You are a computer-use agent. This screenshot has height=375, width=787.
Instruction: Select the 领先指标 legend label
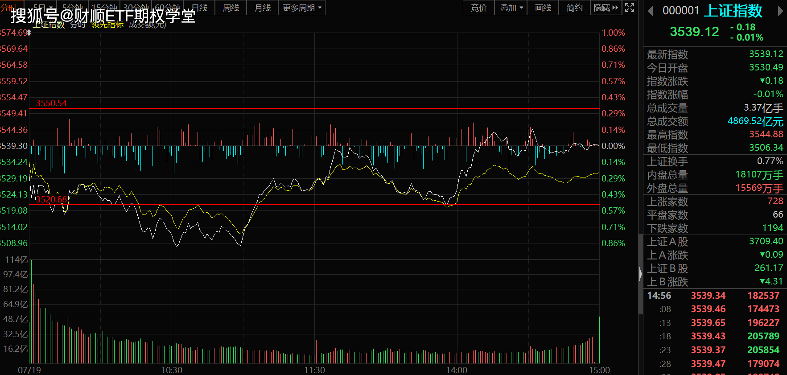[107, 25]
